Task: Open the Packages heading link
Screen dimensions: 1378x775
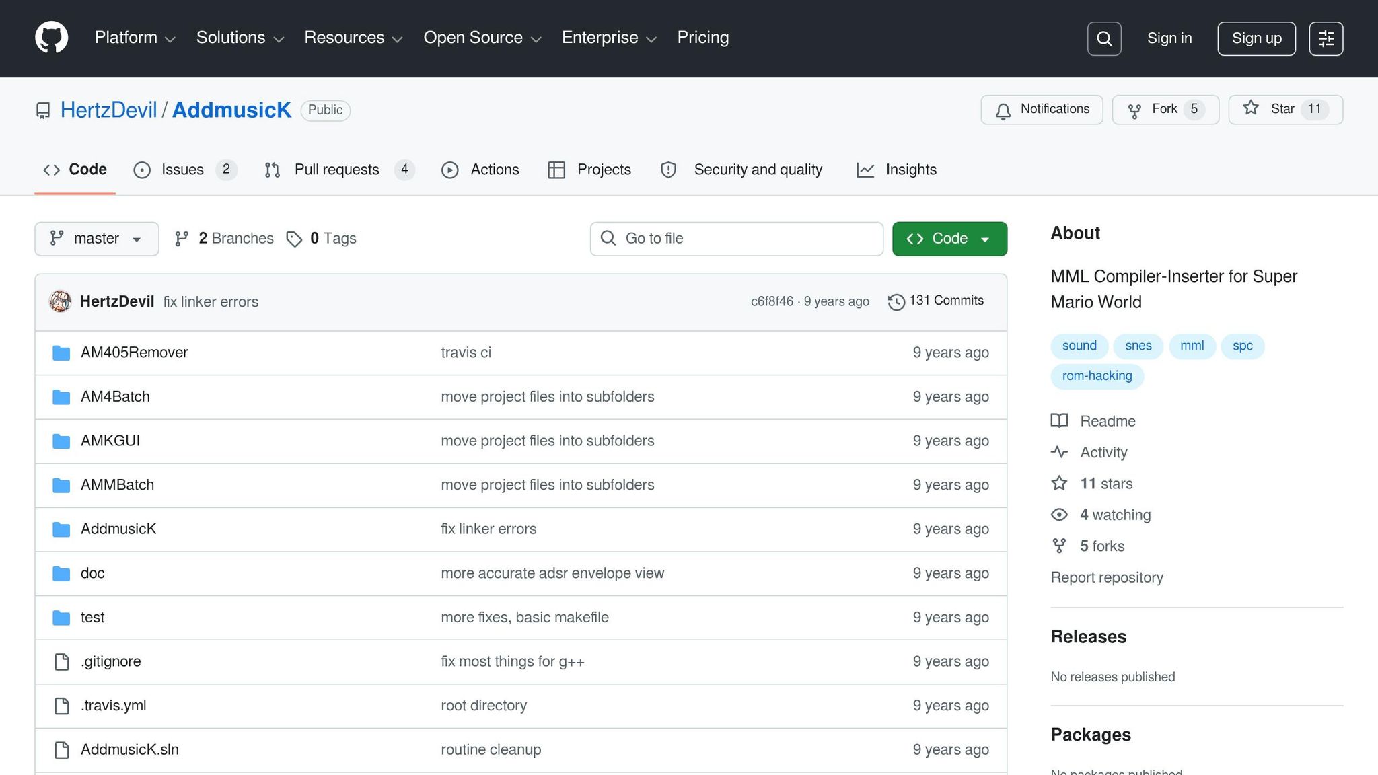Action: [1091, 735]
